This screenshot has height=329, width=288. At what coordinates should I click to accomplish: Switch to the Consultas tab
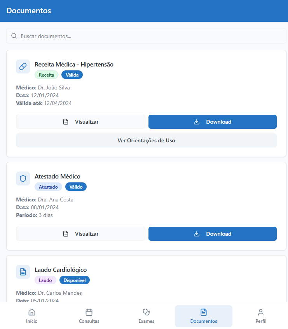89,316
